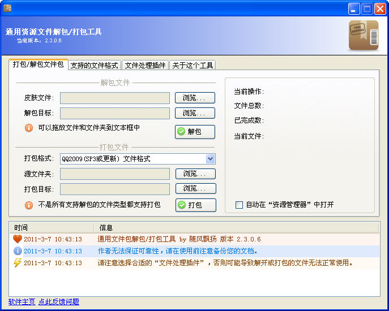389x311 pixels.
Task: Close the window
Action: (380, 8)
